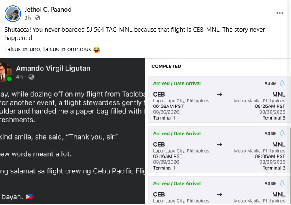Viewport: 291px width, 205px height.
Task: Open the three-dots post options menu
Action: point(279,13)
